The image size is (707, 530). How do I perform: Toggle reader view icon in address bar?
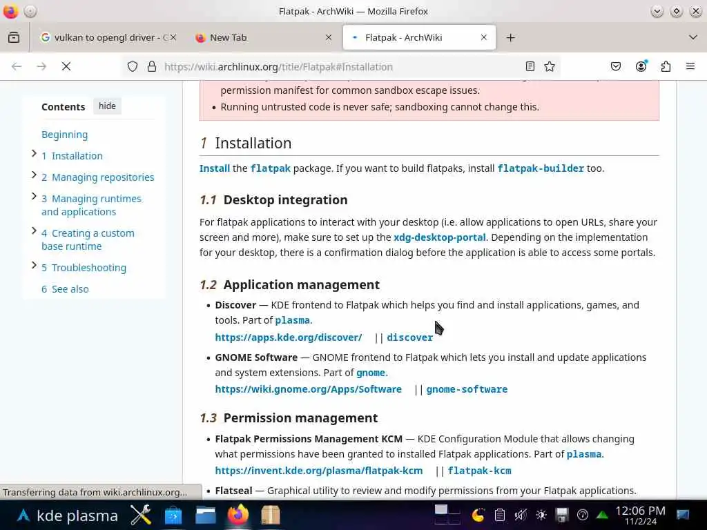530,67
